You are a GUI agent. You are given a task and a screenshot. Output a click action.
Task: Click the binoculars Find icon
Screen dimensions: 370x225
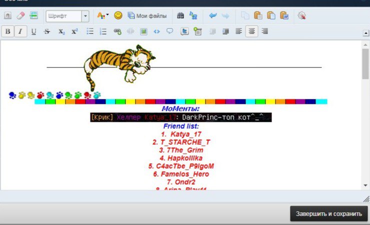click(x=180, y=16)
